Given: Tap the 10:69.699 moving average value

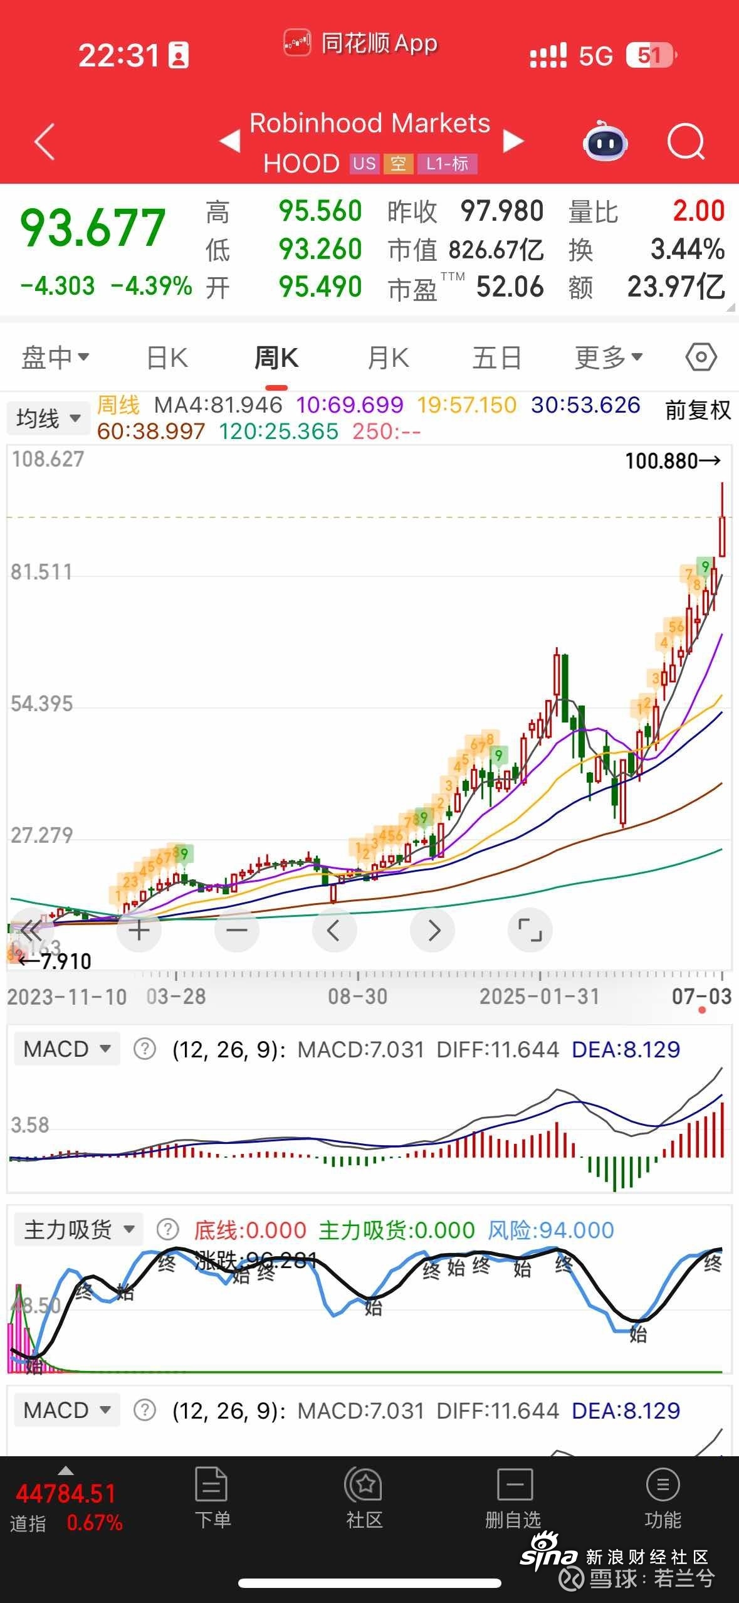Looking at the screenshot, I should tap(350, 405).
